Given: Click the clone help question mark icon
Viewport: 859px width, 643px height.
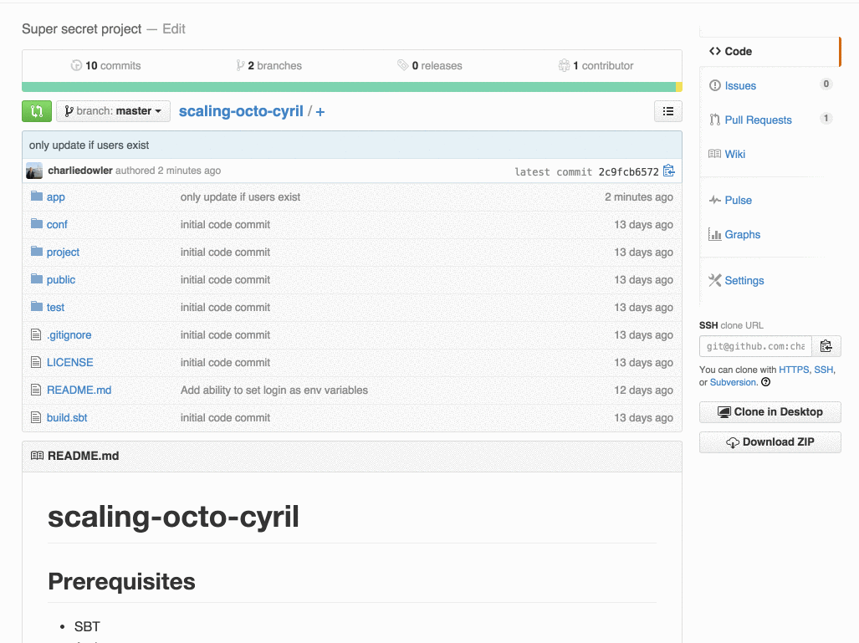Looking at the screenshot, I should tap(766, 382).
